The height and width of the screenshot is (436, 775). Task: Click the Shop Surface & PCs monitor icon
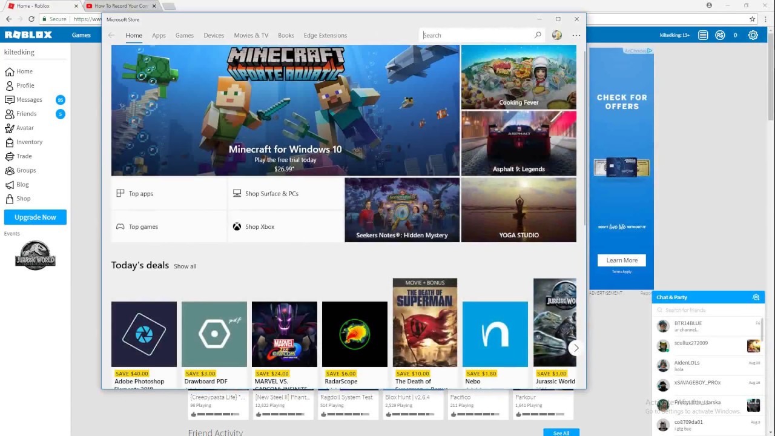(x=237, y=194)
